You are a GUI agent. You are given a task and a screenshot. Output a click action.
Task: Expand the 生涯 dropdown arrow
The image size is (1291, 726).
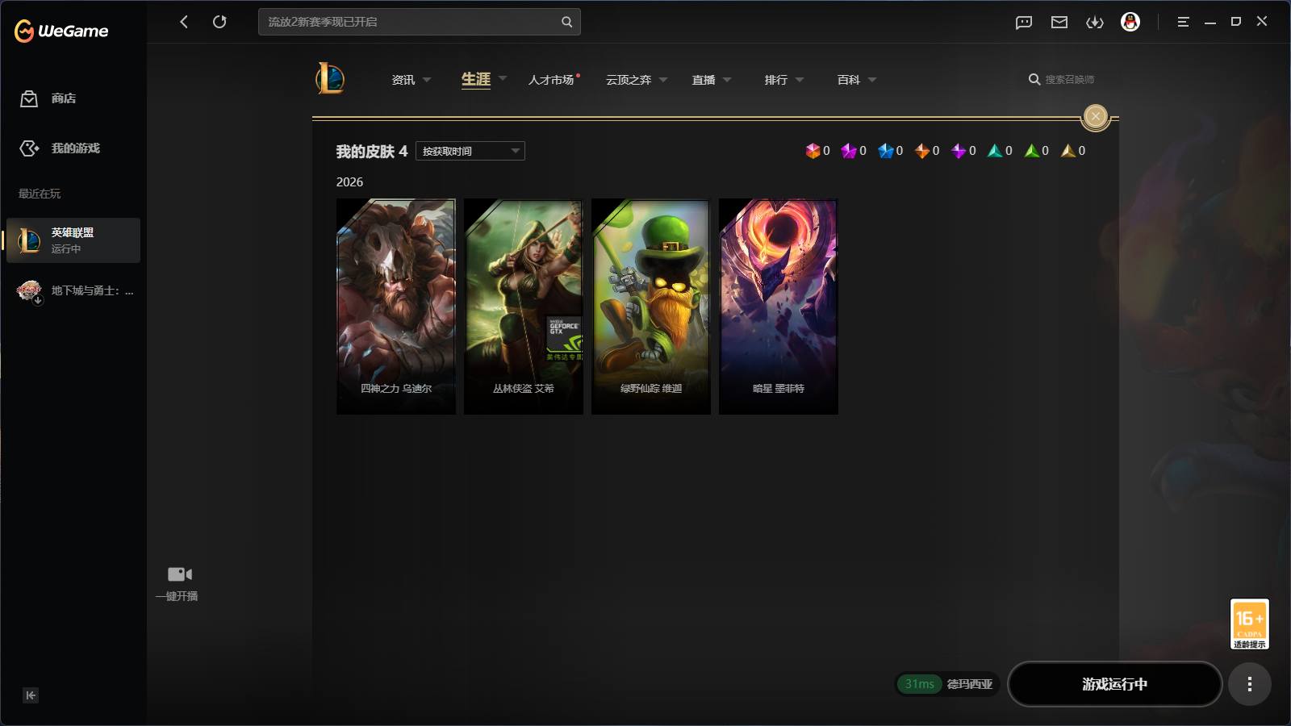pyautogui.click(x=503, y=79)
